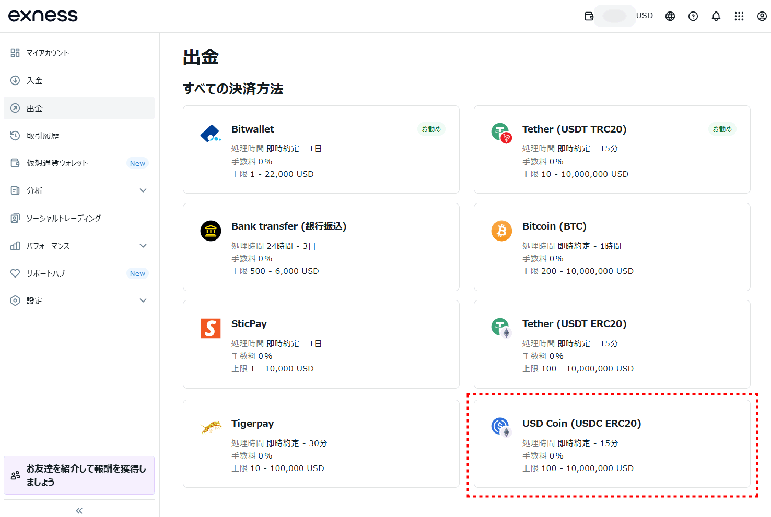Expand the 設定 submenu chevron
The height and width of the screenshot is (517, 771).
(143, 300)
